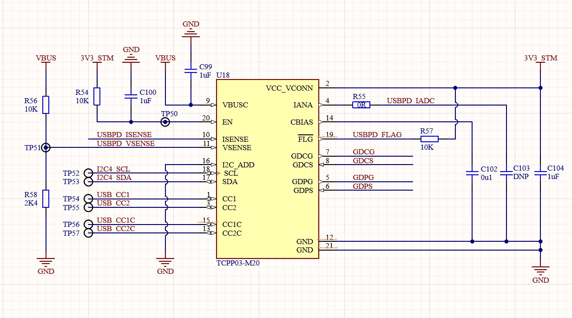The image size is (572, 318).
Task: Click the TP56 test point circle
Action: tap(88, 225)
